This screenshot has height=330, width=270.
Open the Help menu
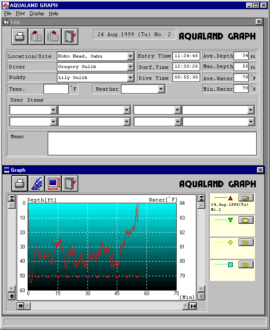[x=54, y=13]
